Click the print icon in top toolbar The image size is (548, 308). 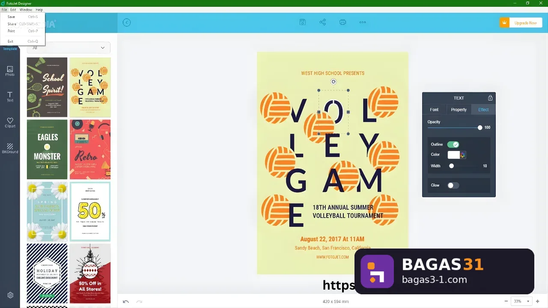click(x=342, y=22)
